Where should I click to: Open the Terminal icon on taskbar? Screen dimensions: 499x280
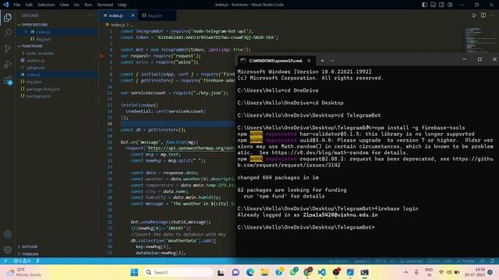tap(365, 272)
